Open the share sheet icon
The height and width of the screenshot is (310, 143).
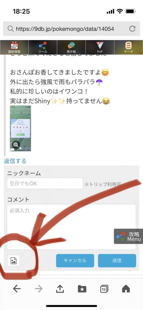pyautogui.click(x=60, y=289)
